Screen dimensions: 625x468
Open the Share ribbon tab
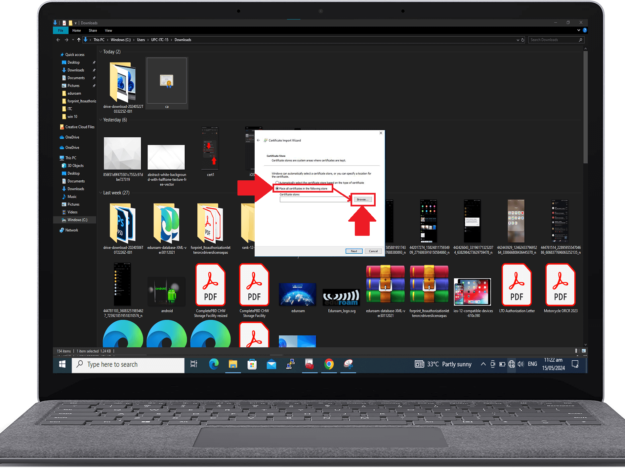pyautogui.click(x=93, y=30)
